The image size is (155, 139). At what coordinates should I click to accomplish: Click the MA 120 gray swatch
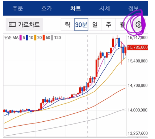coord(52,38)
